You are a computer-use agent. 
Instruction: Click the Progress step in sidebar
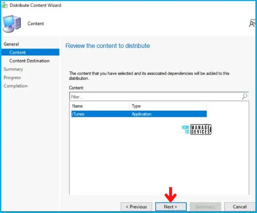tap(12, 77)
